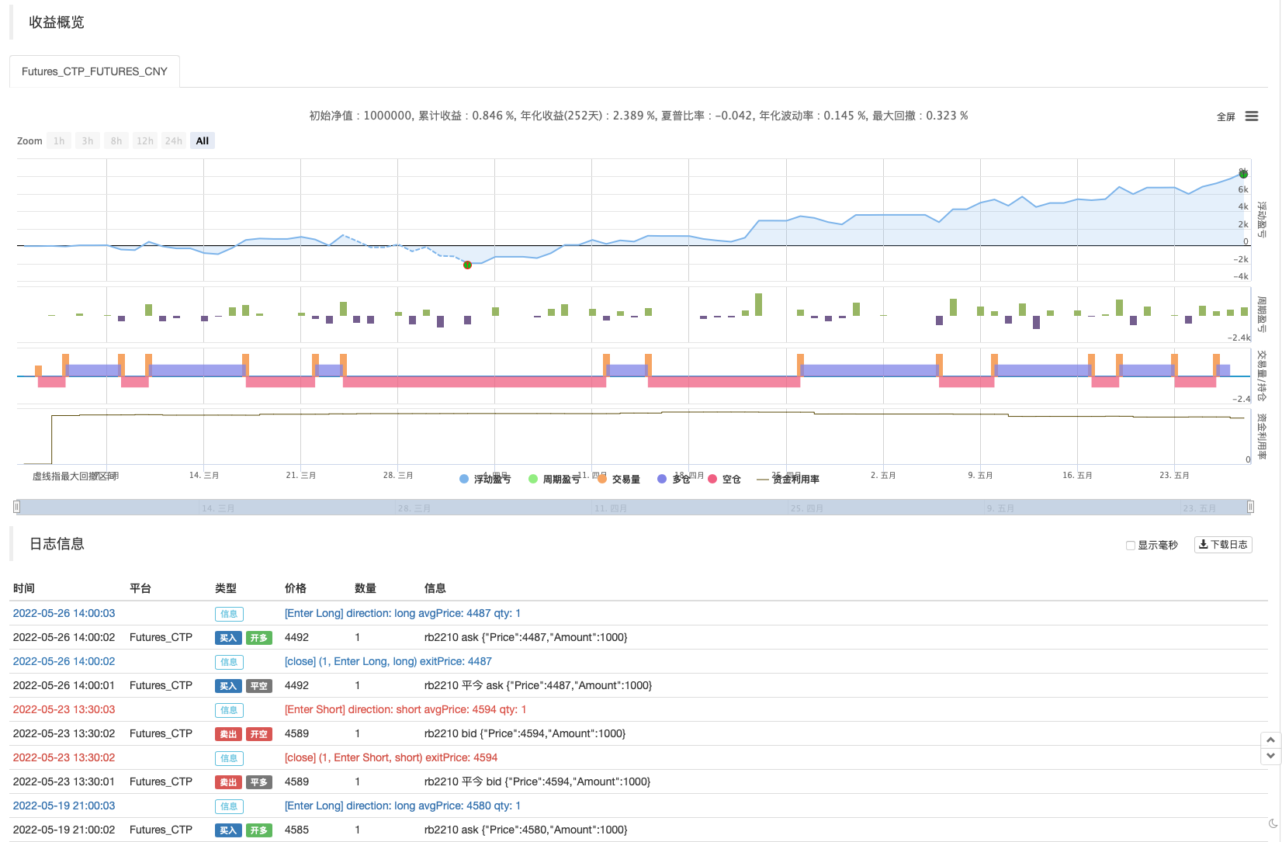1282x842 pixels.
Task: Select the All zoom range
Action: coord(203,141)
